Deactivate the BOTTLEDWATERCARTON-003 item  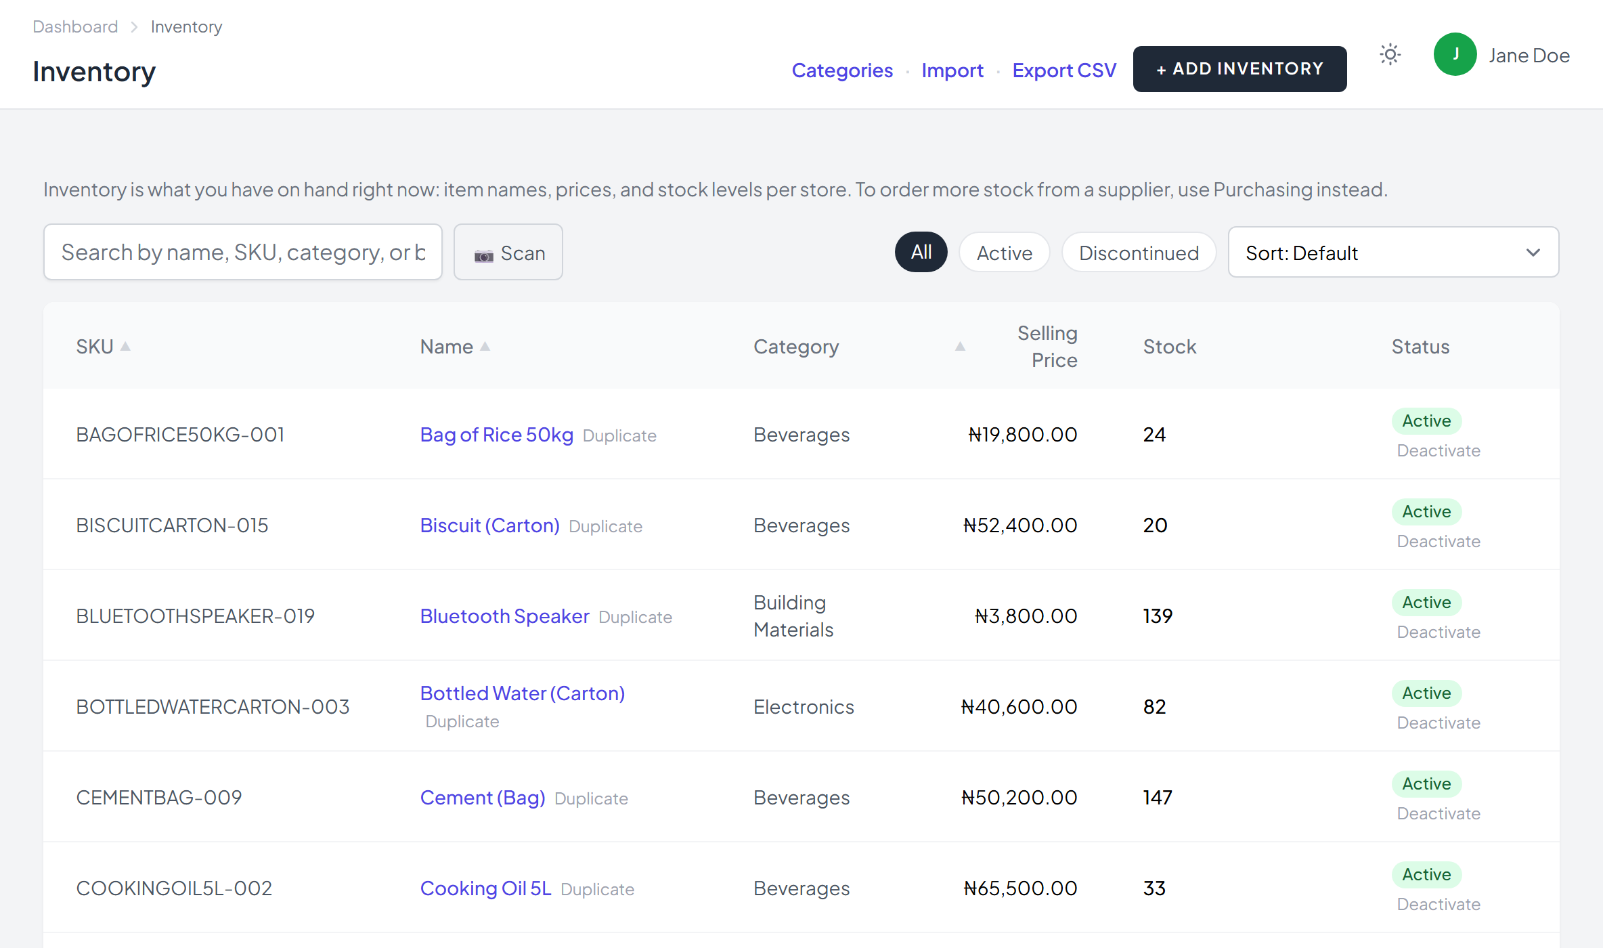coord(1439,723)
